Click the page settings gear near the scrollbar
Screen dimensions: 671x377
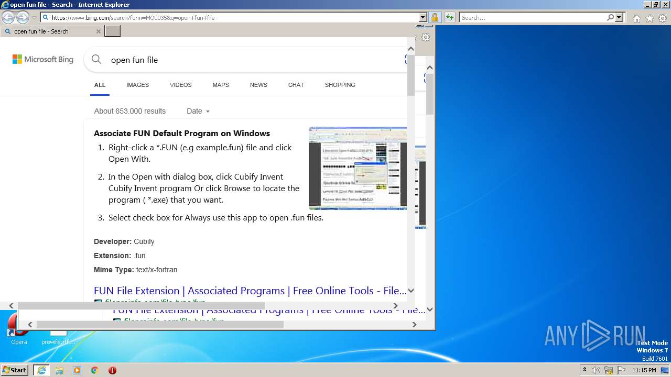426,38
